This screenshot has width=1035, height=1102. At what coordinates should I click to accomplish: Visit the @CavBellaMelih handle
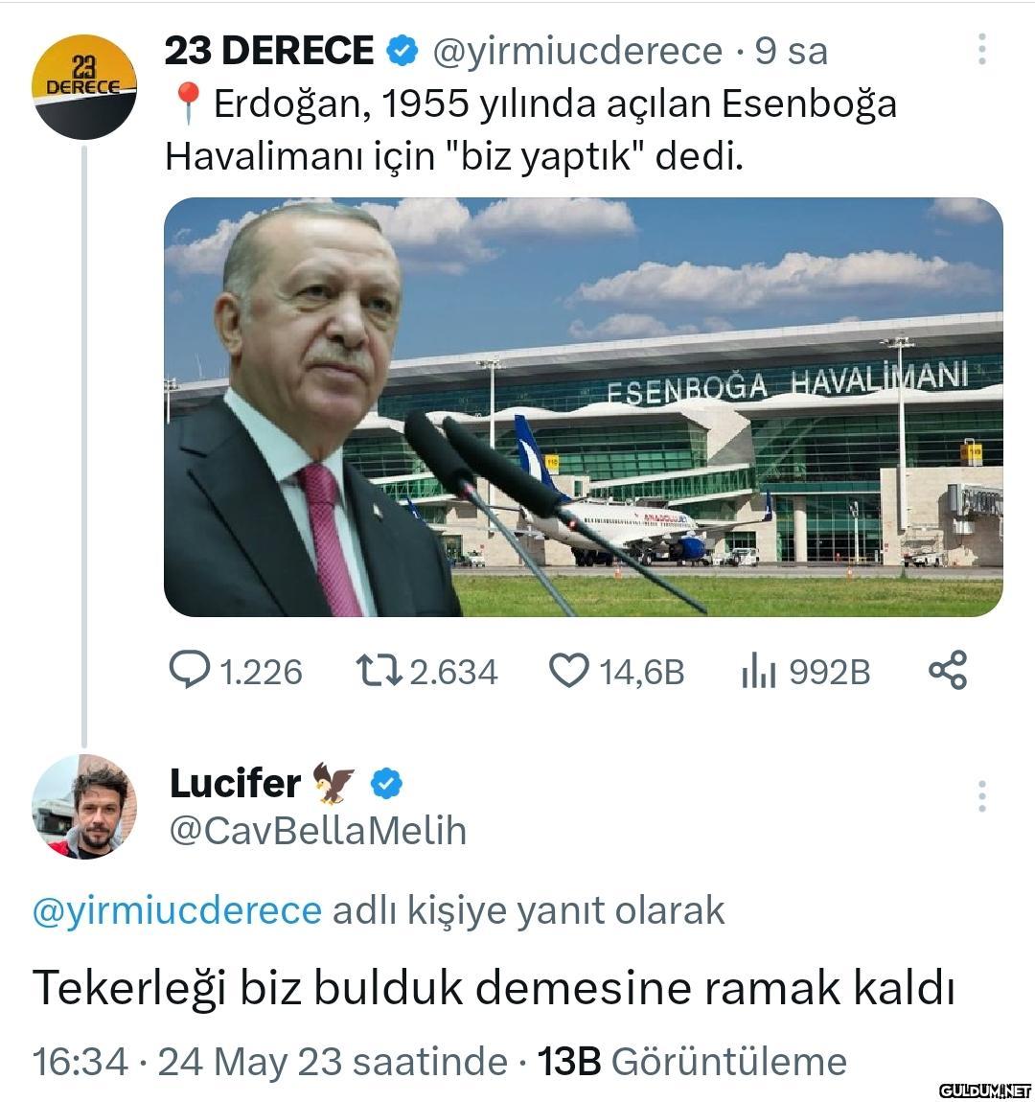[318, 831]
